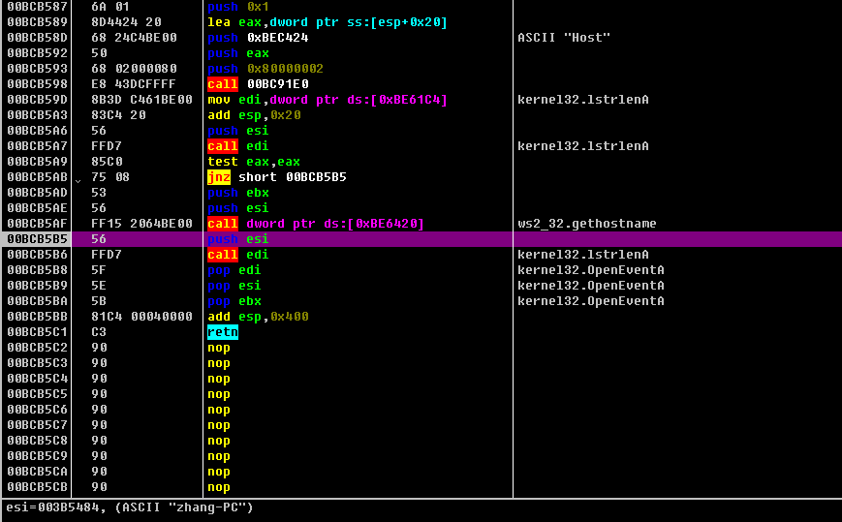Click OpenEventA comment on the pop esi row
Image resolution: width=842 pixels, height=522 pixels.
pyautogui.click(x=591, y=286)
